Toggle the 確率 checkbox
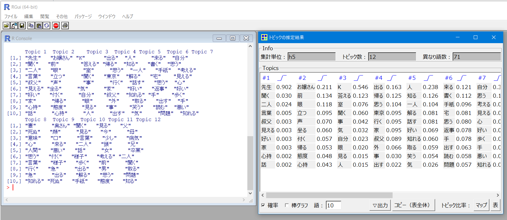Screen dimensions: 507x220 point(263,205)
